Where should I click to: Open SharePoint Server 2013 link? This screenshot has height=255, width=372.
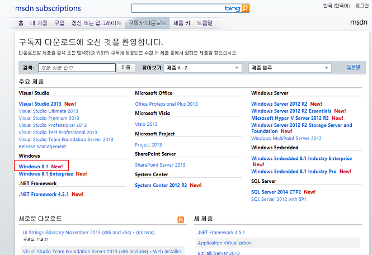[160, 165]
